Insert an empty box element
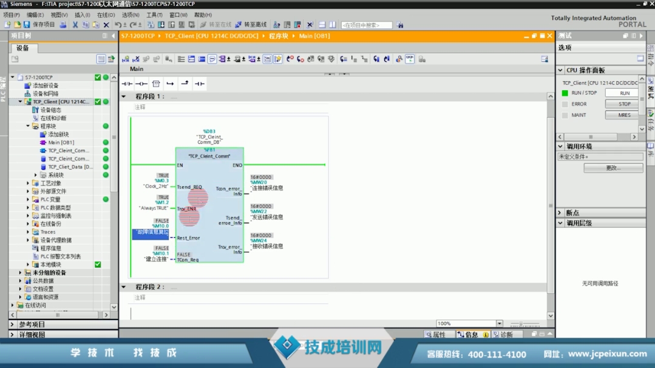The width and height of the screenshot is (655, 368). (156, 84)
